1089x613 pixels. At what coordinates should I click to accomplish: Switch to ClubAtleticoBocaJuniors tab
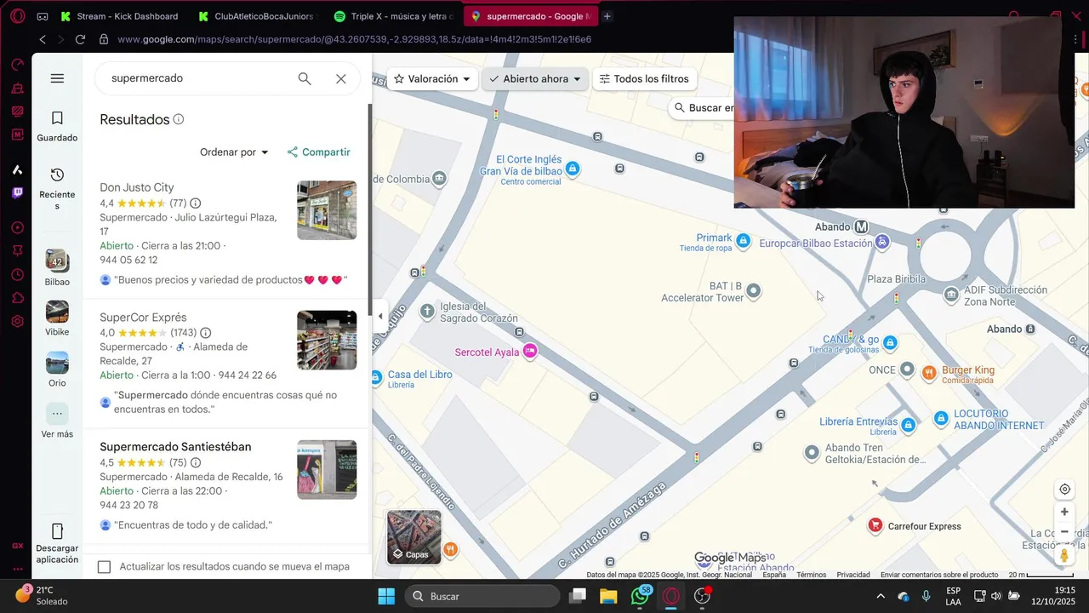coord(256,16)
